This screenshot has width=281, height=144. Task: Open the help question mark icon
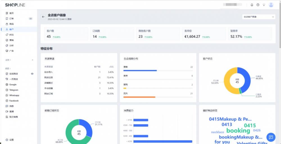pos(258,5)
